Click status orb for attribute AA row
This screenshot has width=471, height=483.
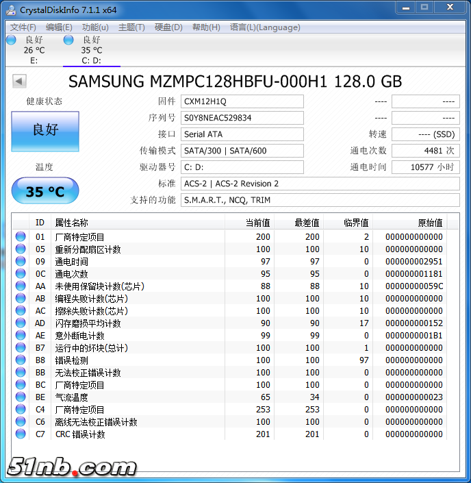click(x=21, y=286)
